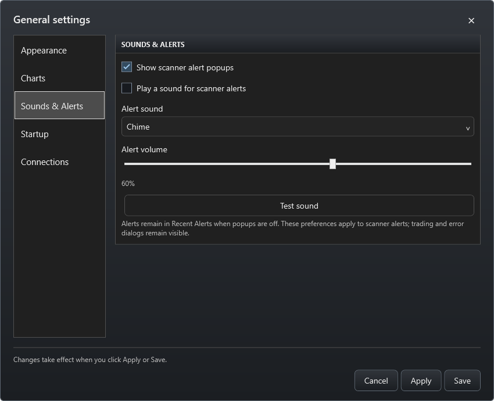This screenshot has width=494, height=401.
Task: Play the Test sound
Action: click(x=299, y=206)
